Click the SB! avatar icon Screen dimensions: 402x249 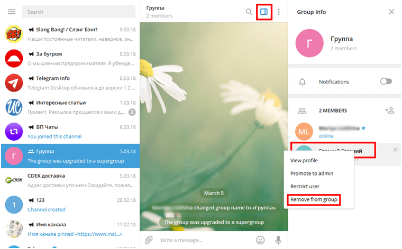[14, 34]
